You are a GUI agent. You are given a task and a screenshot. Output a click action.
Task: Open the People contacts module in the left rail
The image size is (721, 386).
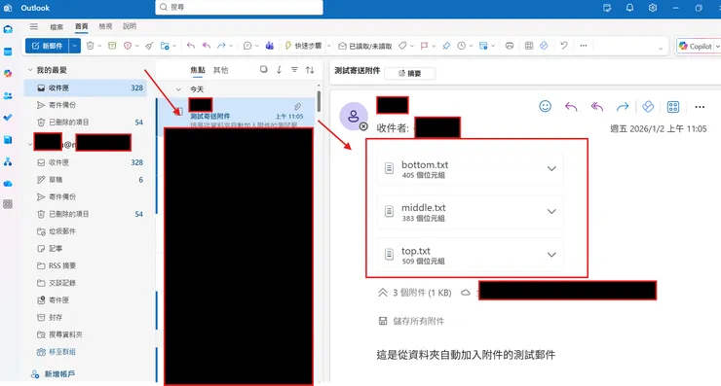8,95
